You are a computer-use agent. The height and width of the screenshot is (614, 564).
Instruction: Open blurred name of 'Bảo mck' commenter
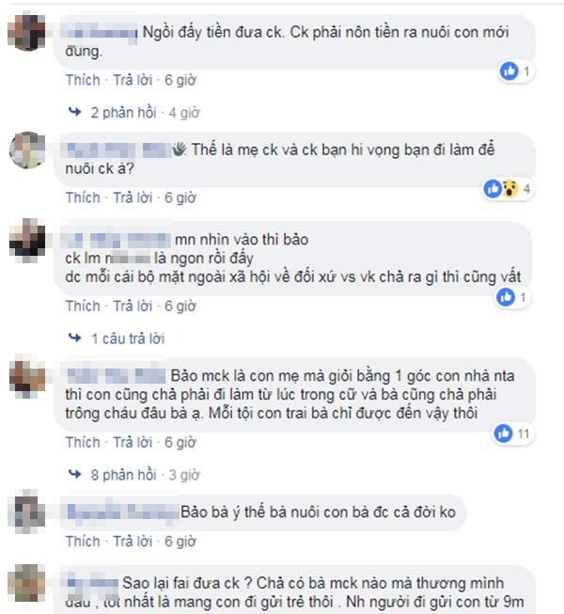[117, 376]
